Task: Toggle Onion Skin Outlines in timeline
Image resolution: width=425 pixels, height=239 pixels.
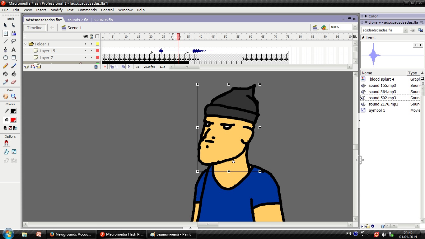Action: click(x=117, y=67)
